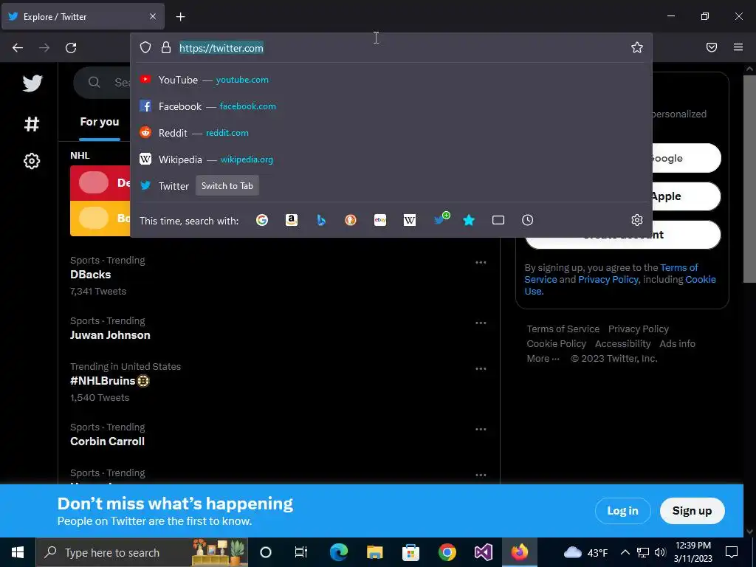Open Task View on the taskbar
The width and height of the screenshot is (756, 567).
coord(301,552)
